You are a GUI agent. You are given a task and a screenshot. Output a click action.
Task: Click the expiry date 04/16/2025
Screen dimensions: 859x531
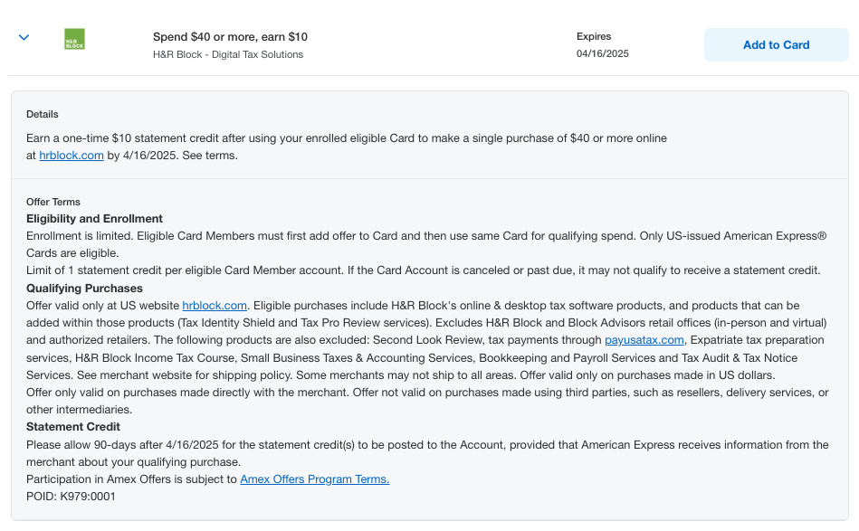[x=602, y=53]
